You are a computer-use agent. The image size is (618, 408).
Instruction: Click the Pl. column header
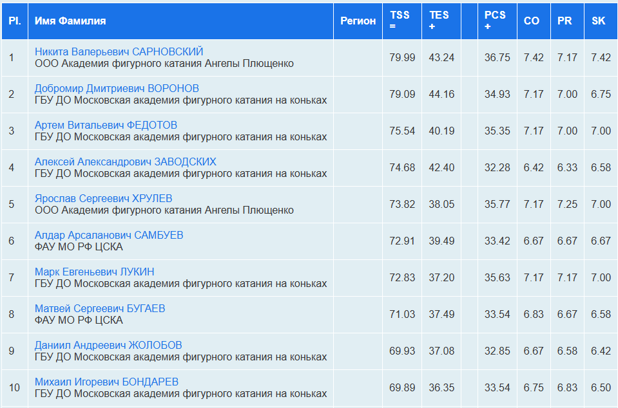[15, 21]
